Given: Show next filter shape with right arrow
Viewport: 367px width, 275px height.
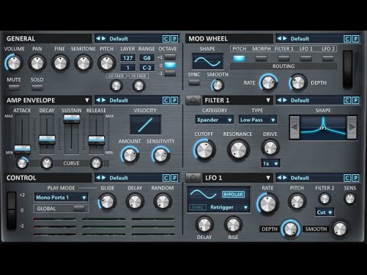Looking at the screenshot, I should coord(352,128).
